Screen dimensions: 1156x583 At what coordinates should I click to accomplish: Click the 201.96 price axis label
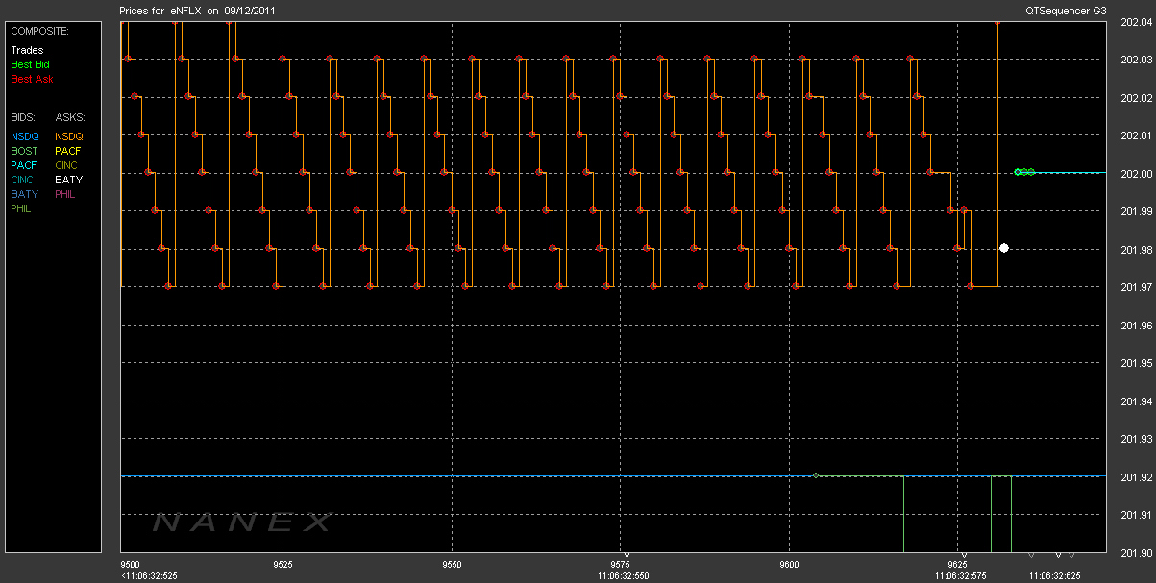tap(1137, 326)
